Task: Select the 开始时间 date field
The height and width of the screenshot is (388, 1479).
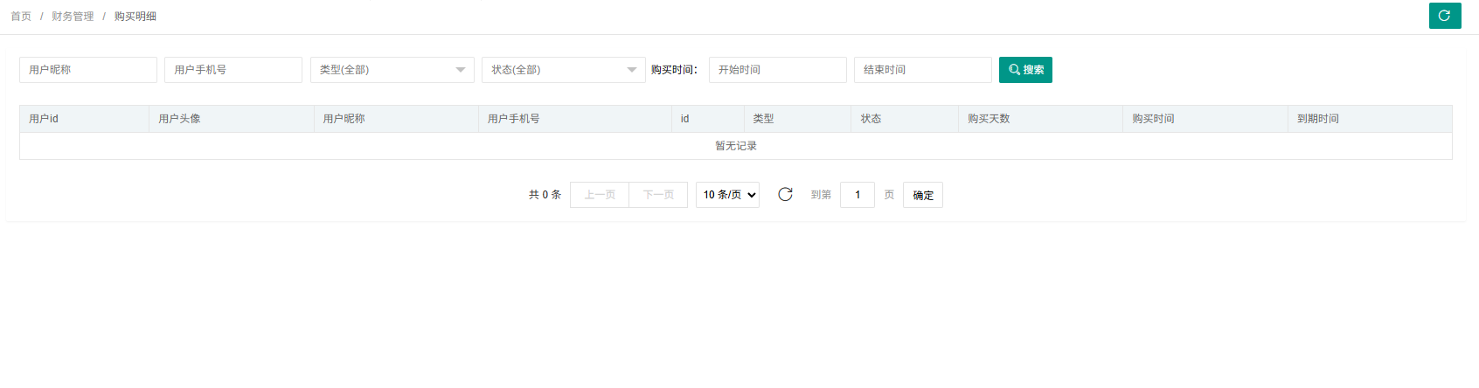Action: click(x=777, y=70)
